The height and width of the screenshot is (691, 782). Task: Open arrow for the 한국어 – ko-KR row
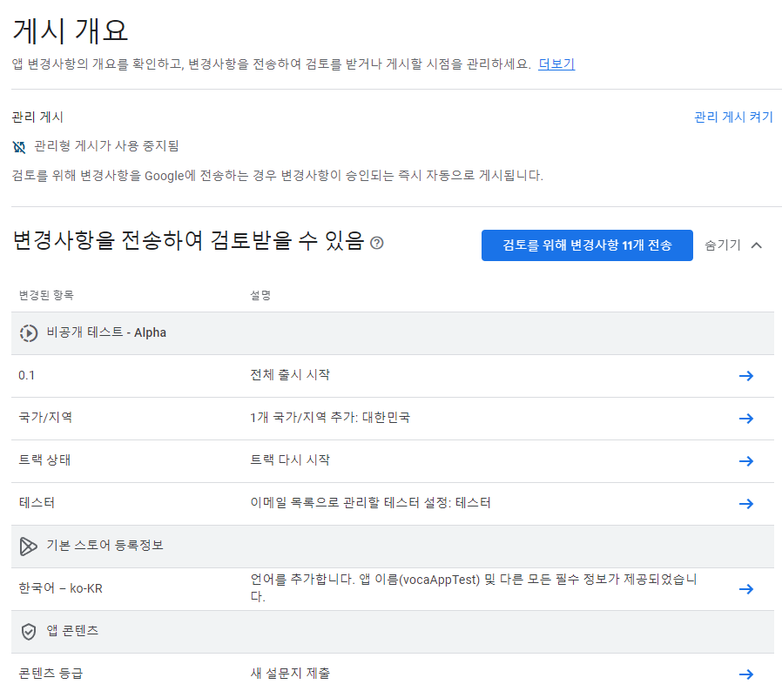tap(746, 589)
